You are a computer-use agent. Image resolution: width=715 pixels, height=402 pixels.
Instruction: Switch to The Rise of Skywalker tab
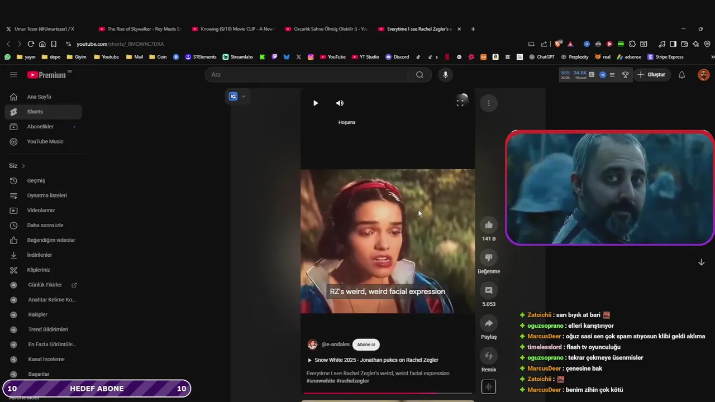tap(140, 29)
